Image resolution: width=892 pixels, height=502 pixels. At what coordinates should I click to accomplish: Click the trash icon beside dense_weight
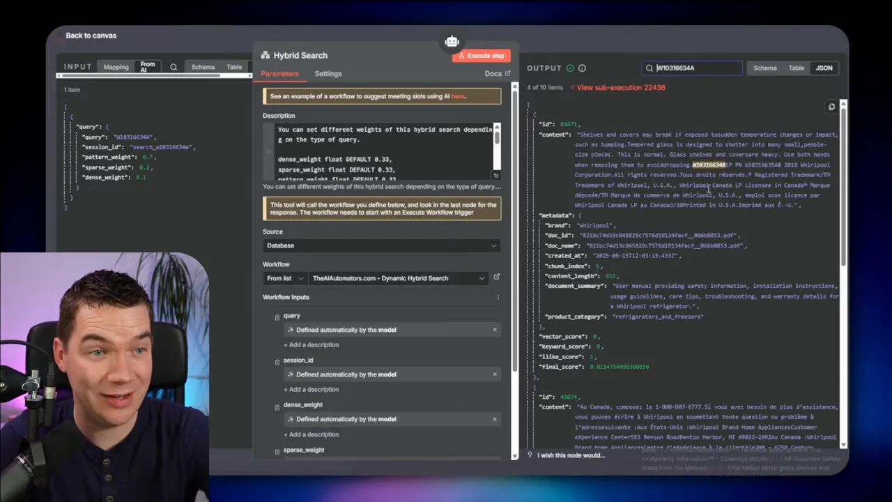tap(277, 406)
